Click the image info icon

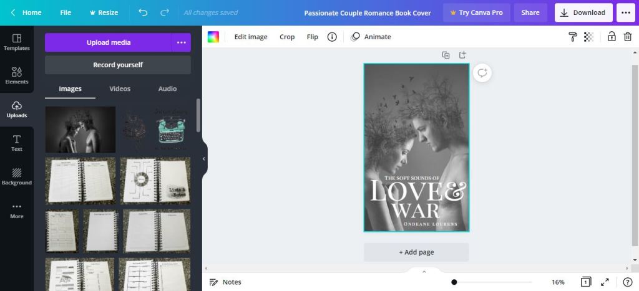click(332, 37)
